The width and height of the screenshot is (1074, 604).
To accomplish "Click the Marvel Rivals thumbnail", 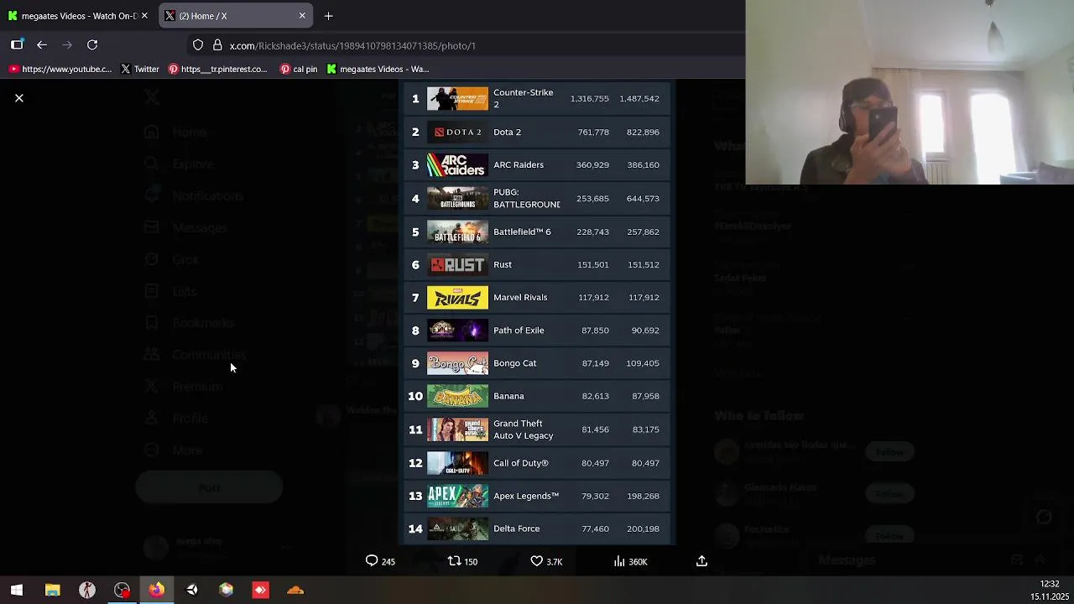I will pyautogui.click(x=457, y=298).
